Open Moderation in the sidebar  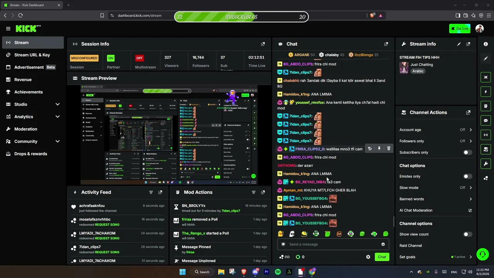pyautogui.click(x=33, y=129)
